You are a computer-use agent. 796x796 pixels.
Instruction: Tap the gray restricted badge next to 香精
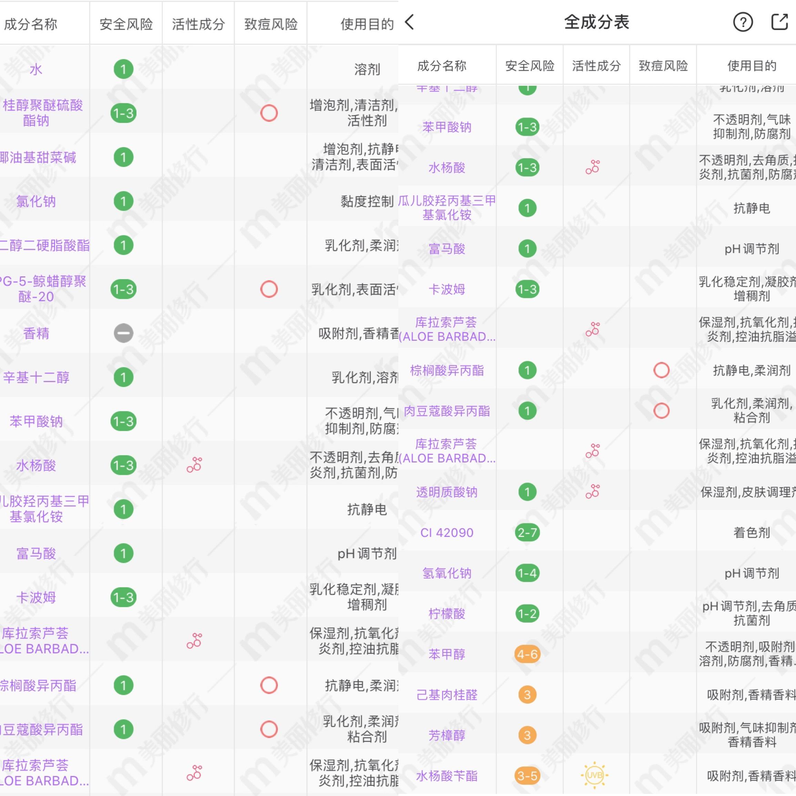point(123,334)
